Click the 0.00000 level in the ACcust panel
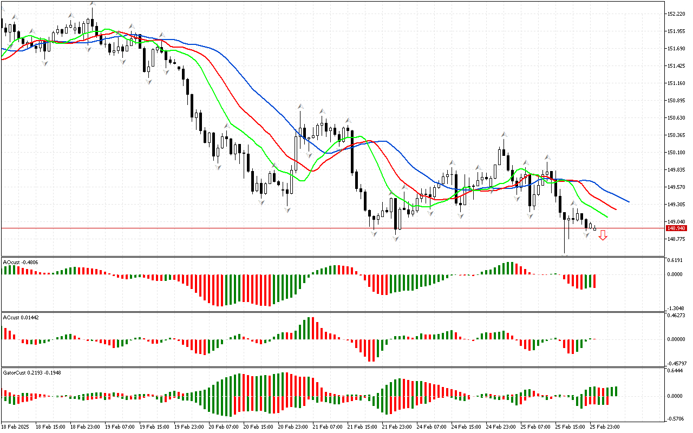The width and height of the screenshot is (693, 433). pyautogui.click(x=677, y=339)
